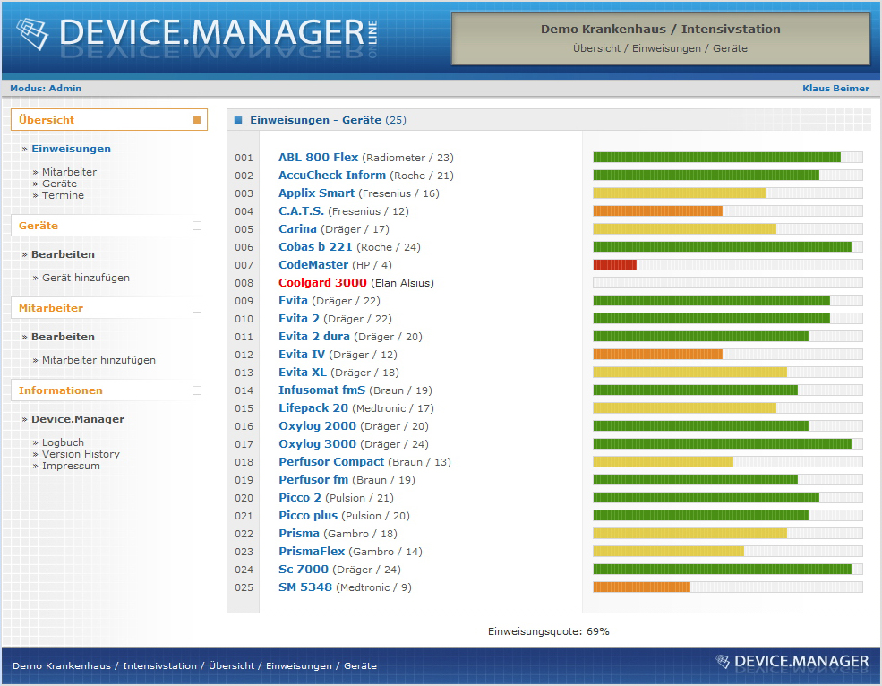
Task: Click the Klaus Beimer user name
Action: (835, 89)
